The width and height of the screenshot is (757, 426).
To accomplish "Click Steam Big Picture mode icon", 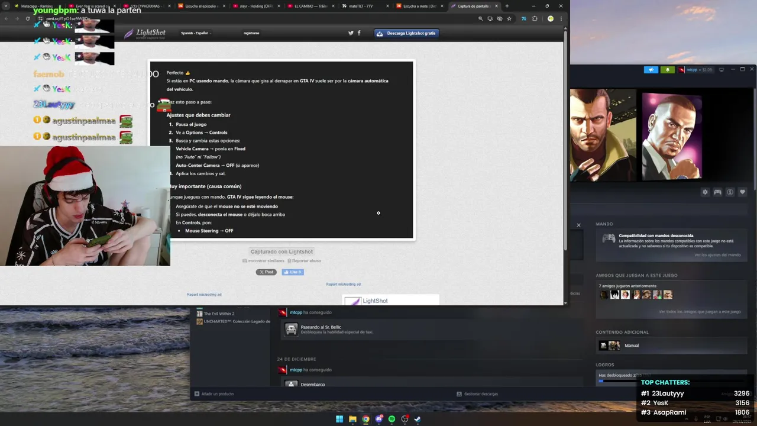I will pyautogui.click(x=722, y=70).
